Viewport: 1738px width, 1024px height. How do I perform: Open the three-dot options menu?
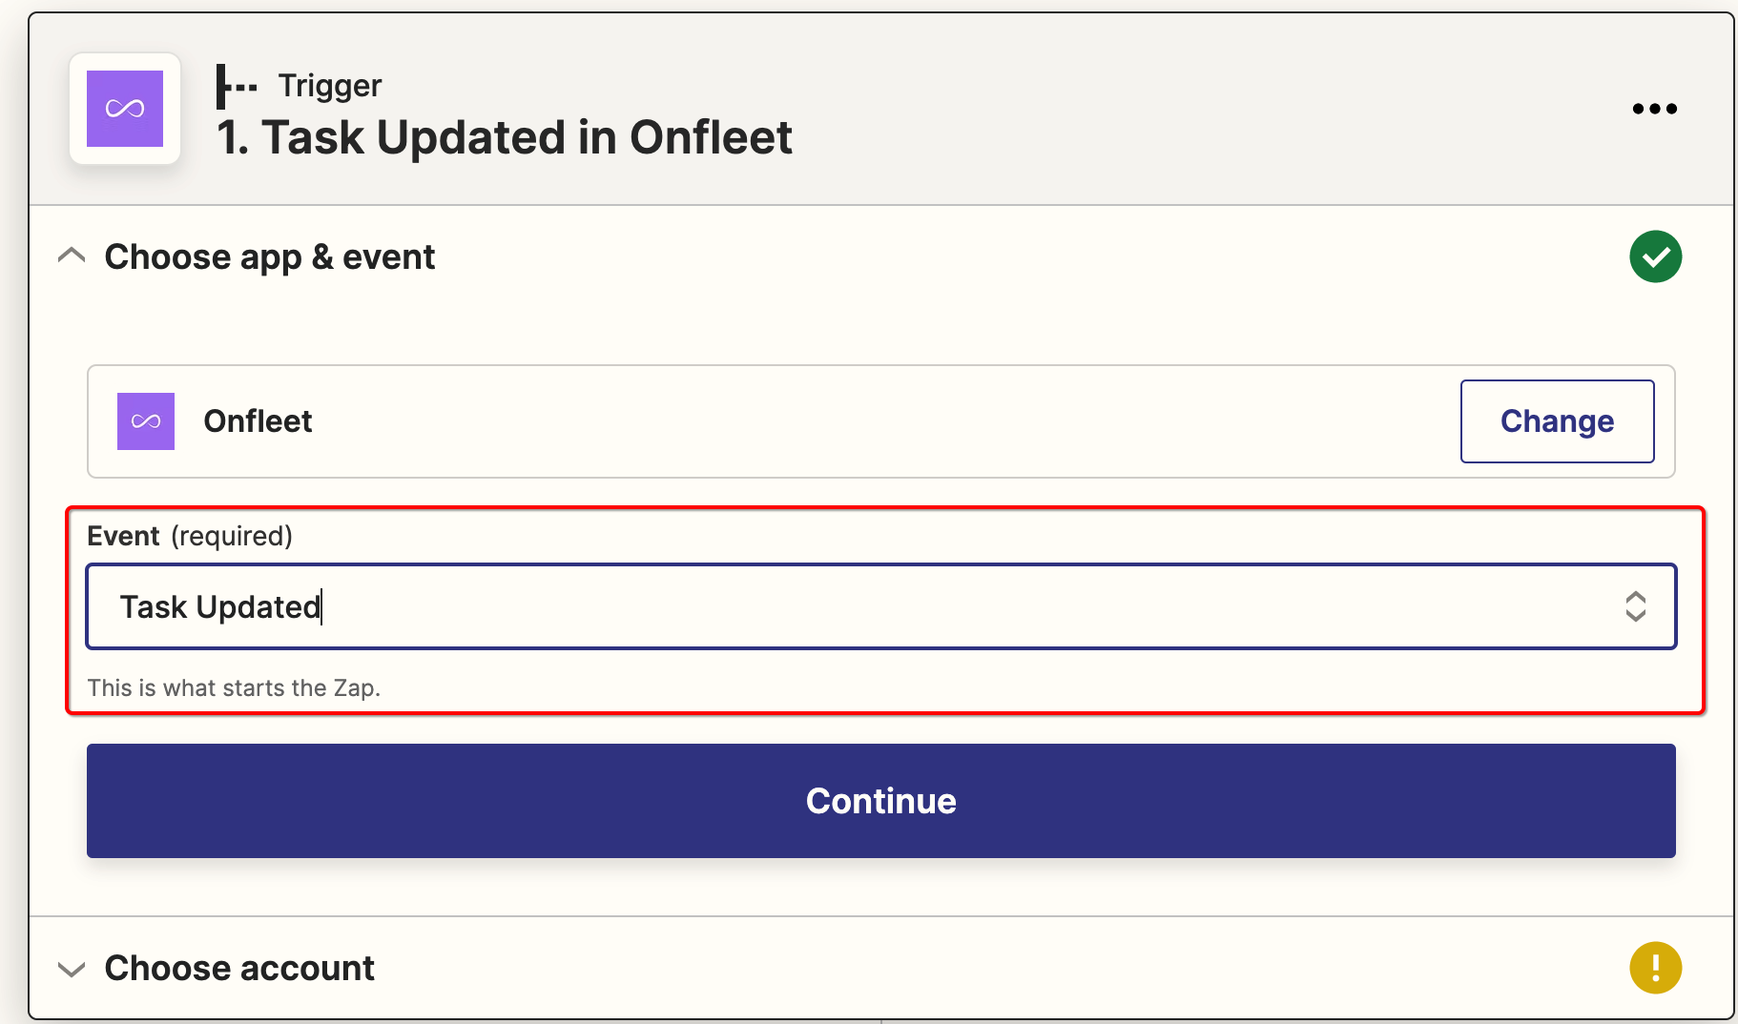pyautogui.click(x=1654, y=109)
